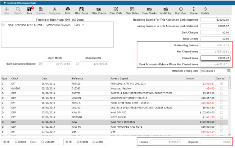Screen dimensions: 235x148
Task: Sort by the Check column header
Action: pyautogui.click(x=26, y=78)
